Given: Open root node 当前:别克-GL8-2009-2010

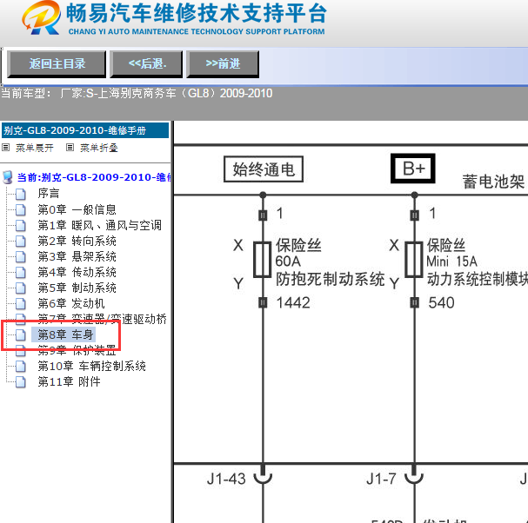Looking at the screenshot, I should point(94,177).
